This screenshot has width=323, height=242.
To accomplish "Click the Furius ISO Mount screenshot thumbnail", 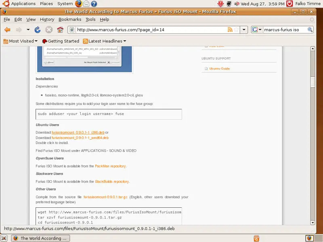I will point(84,59).
